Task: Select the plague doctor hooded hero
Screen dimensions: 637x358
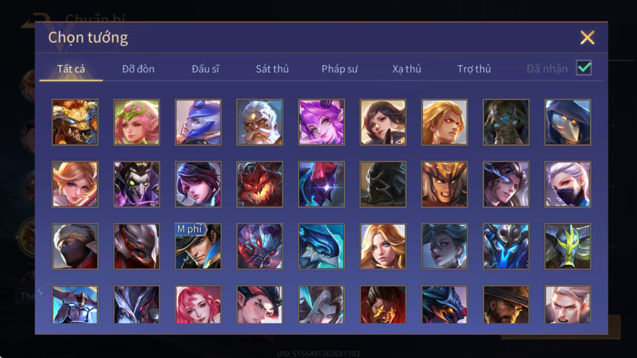Action: (568, 122)
